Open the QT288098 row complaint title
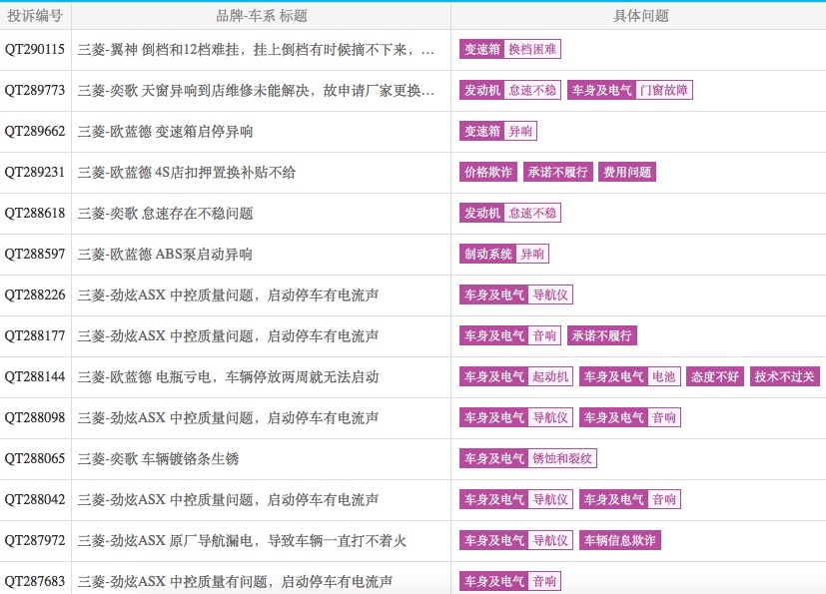This screenshot has height=594, width=826. tap(228, 417)
